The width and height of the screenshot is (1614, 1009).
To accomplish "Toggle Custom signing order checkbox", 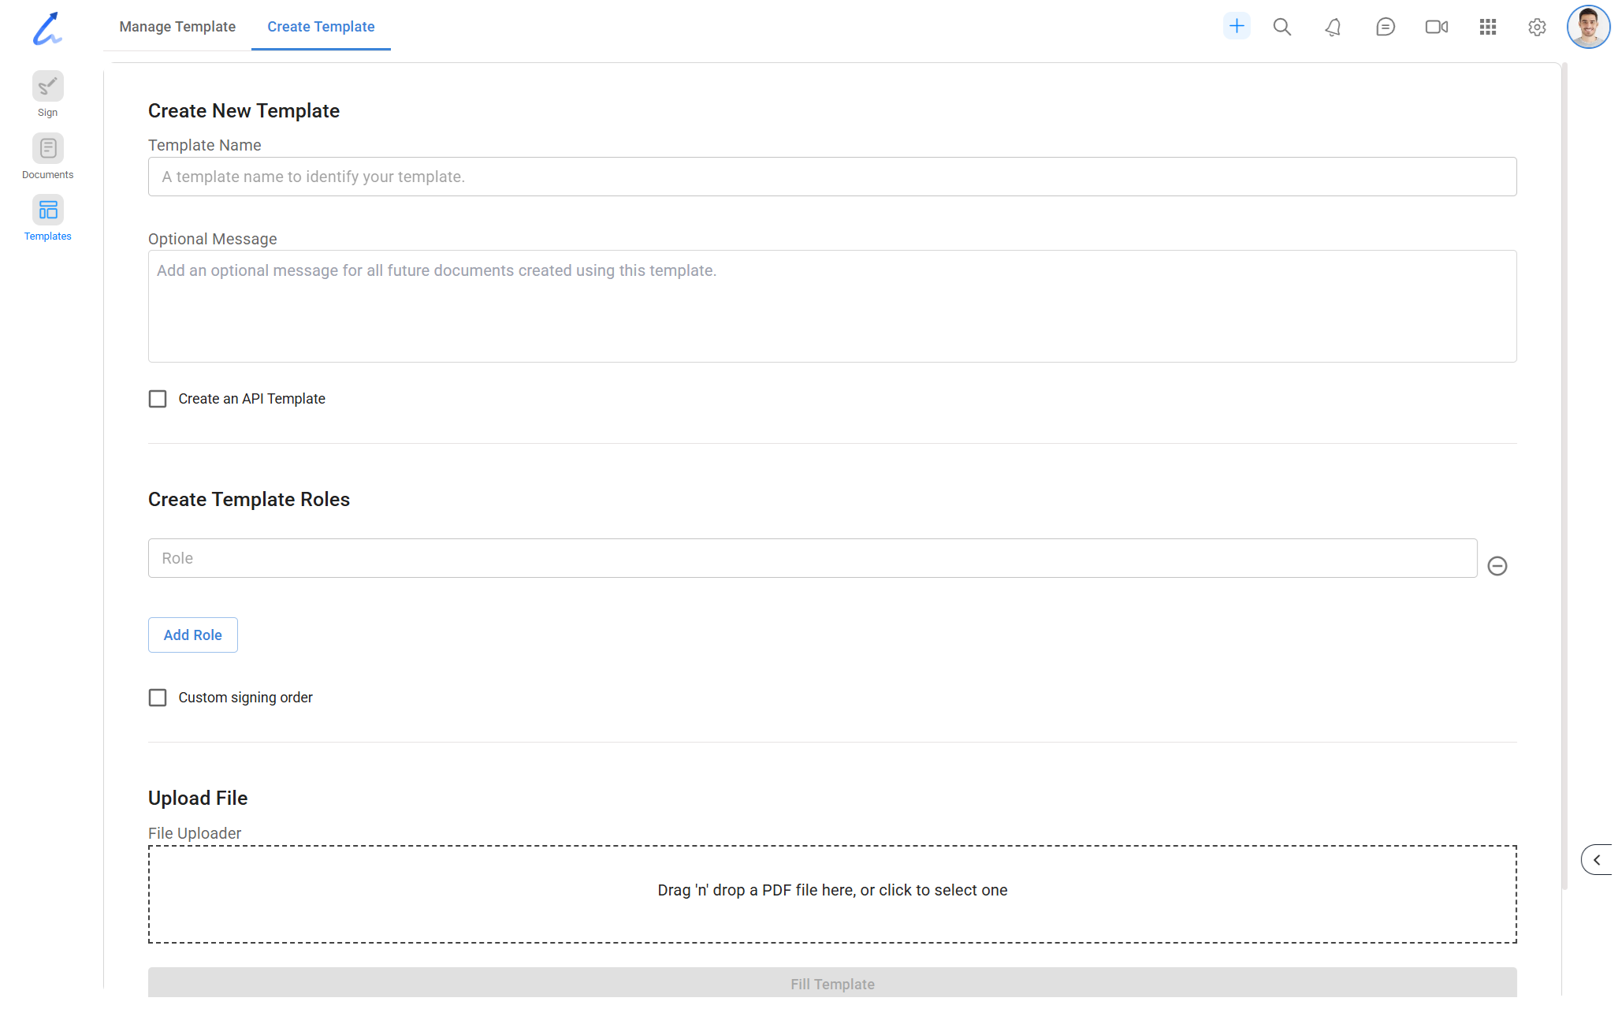I will tap(158, 698).
